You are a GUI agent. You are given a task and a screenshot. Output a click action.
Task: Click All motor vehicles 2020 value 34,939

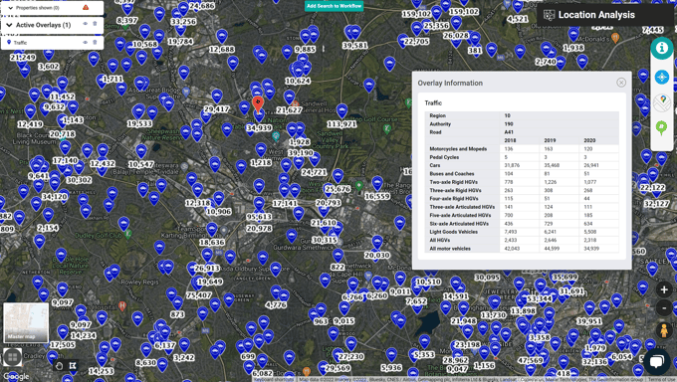click(591, 249)
